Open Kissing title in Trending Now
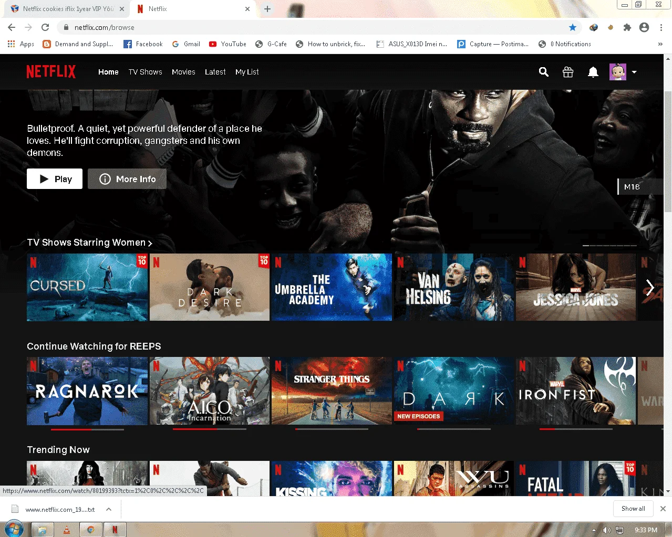This screenshot has width=672, height=537. coord(332,478)
